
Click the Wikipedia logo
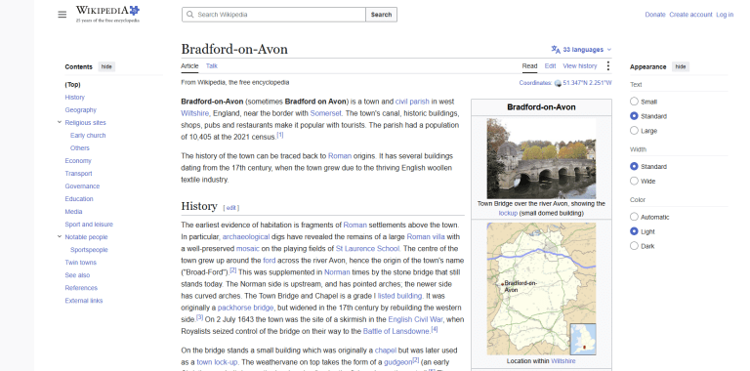(107, 14)
